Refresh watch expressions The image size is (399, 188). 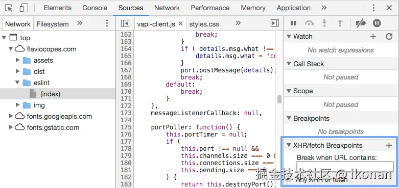389,37
